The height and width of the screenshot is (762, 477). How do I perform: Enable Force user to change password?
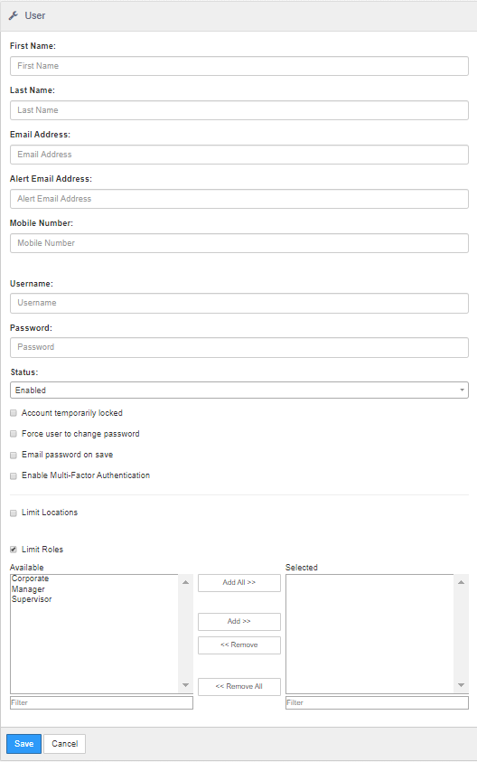(14, 434)
